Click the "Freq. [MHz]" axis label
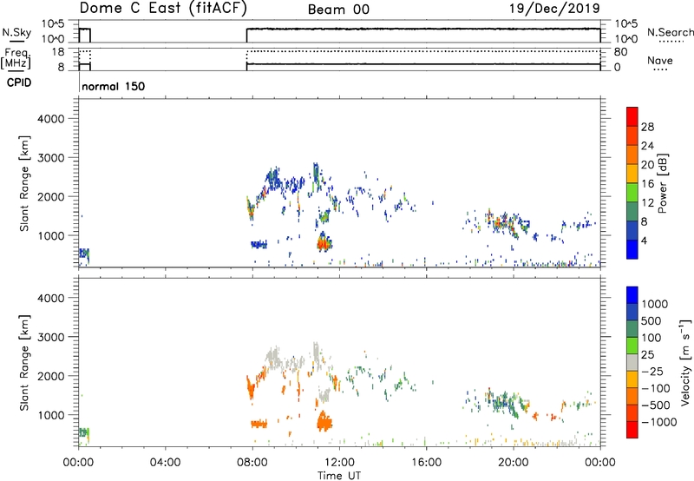 pyautogui.click(x=16, y=58)
